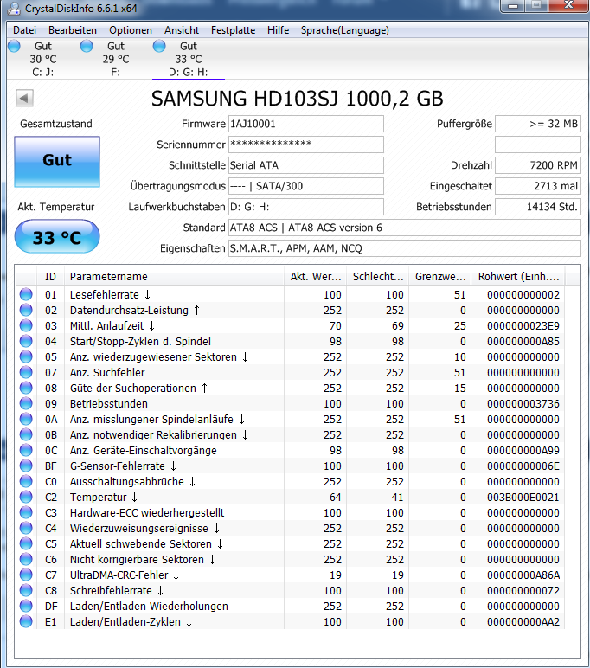The image size is (590, 668).
Task: Select the C: J: disk tab
Action: tap(42, 59)
